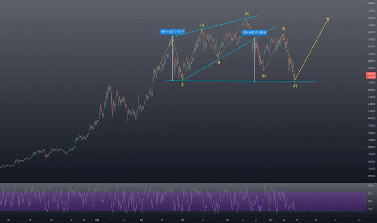Click the USDT currency label on the price axis

click(x=372, y=3)
